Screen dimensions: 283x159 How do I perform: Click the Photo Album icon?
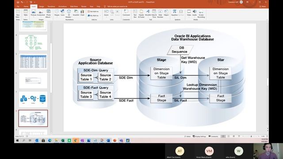[48, 14]
